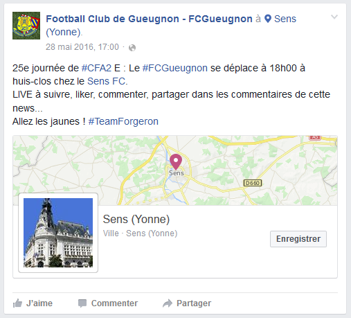Open the Sens (Yonne) location link in header
Image resolution: width=351 pixels, height=318 pixels.
click(171, 26)
